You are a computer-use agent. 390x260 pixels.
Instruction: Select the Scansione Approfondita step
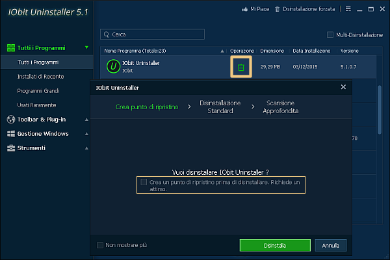click(281, 107)
